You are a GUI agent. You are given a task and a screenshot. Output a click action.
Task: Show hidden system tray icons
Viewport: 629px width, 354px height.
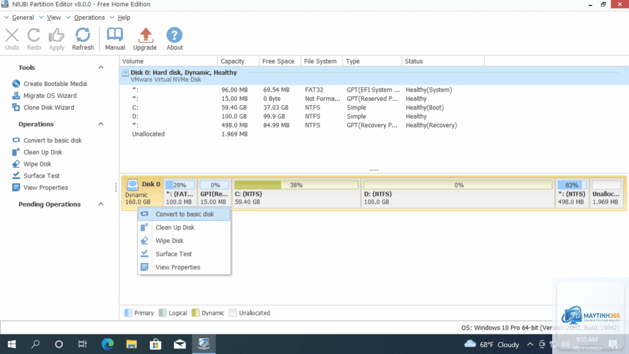click(x=530, y=344)
